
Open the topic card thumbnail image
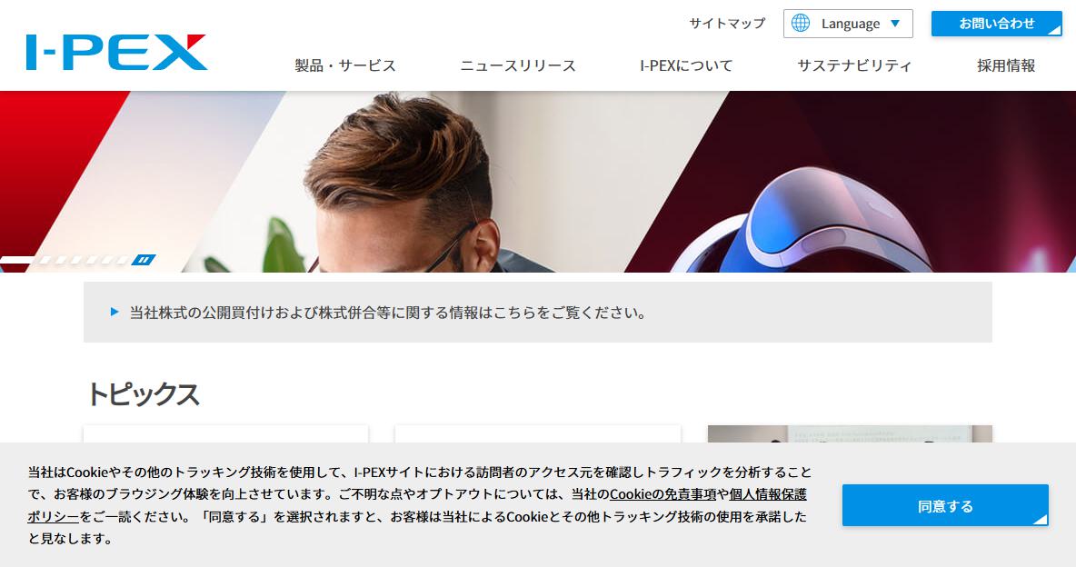click(850, 433)
